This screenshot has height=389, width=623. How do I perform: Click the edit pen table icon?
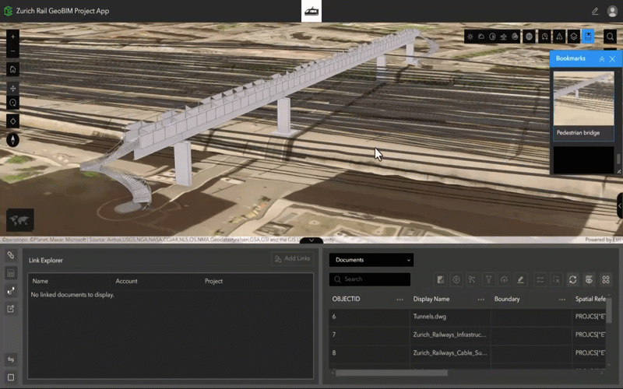point(520,280)
